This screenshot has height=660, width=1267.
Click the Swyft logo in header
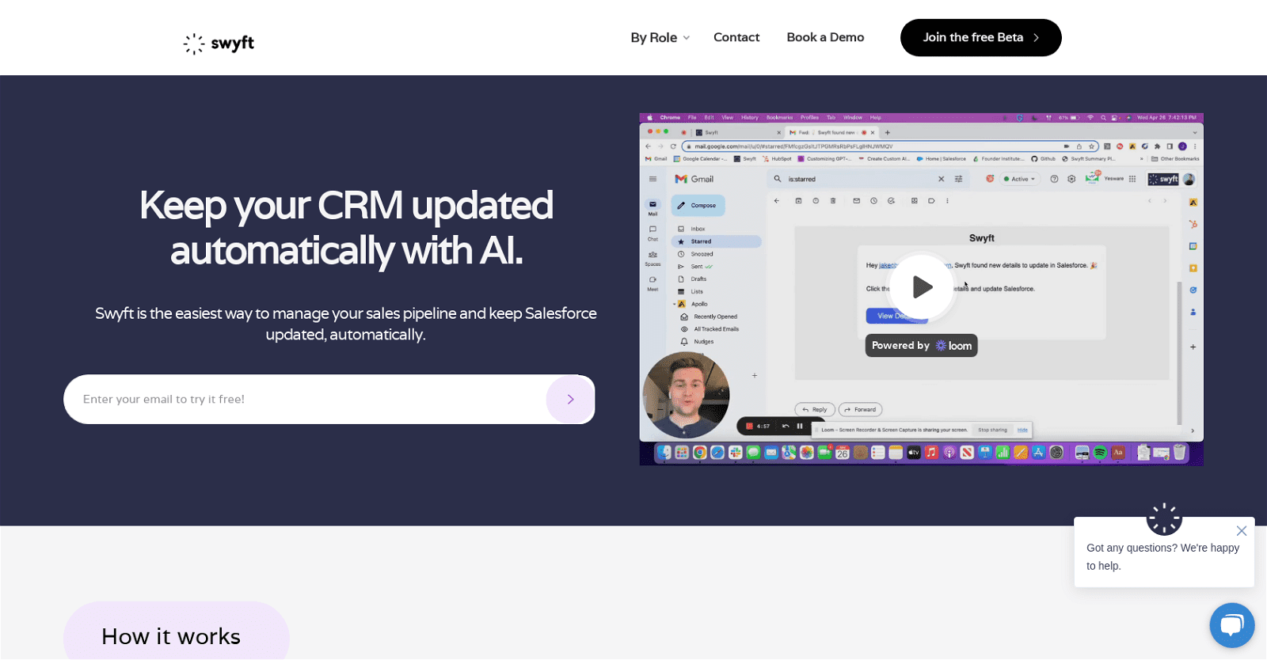coord(219,44)
